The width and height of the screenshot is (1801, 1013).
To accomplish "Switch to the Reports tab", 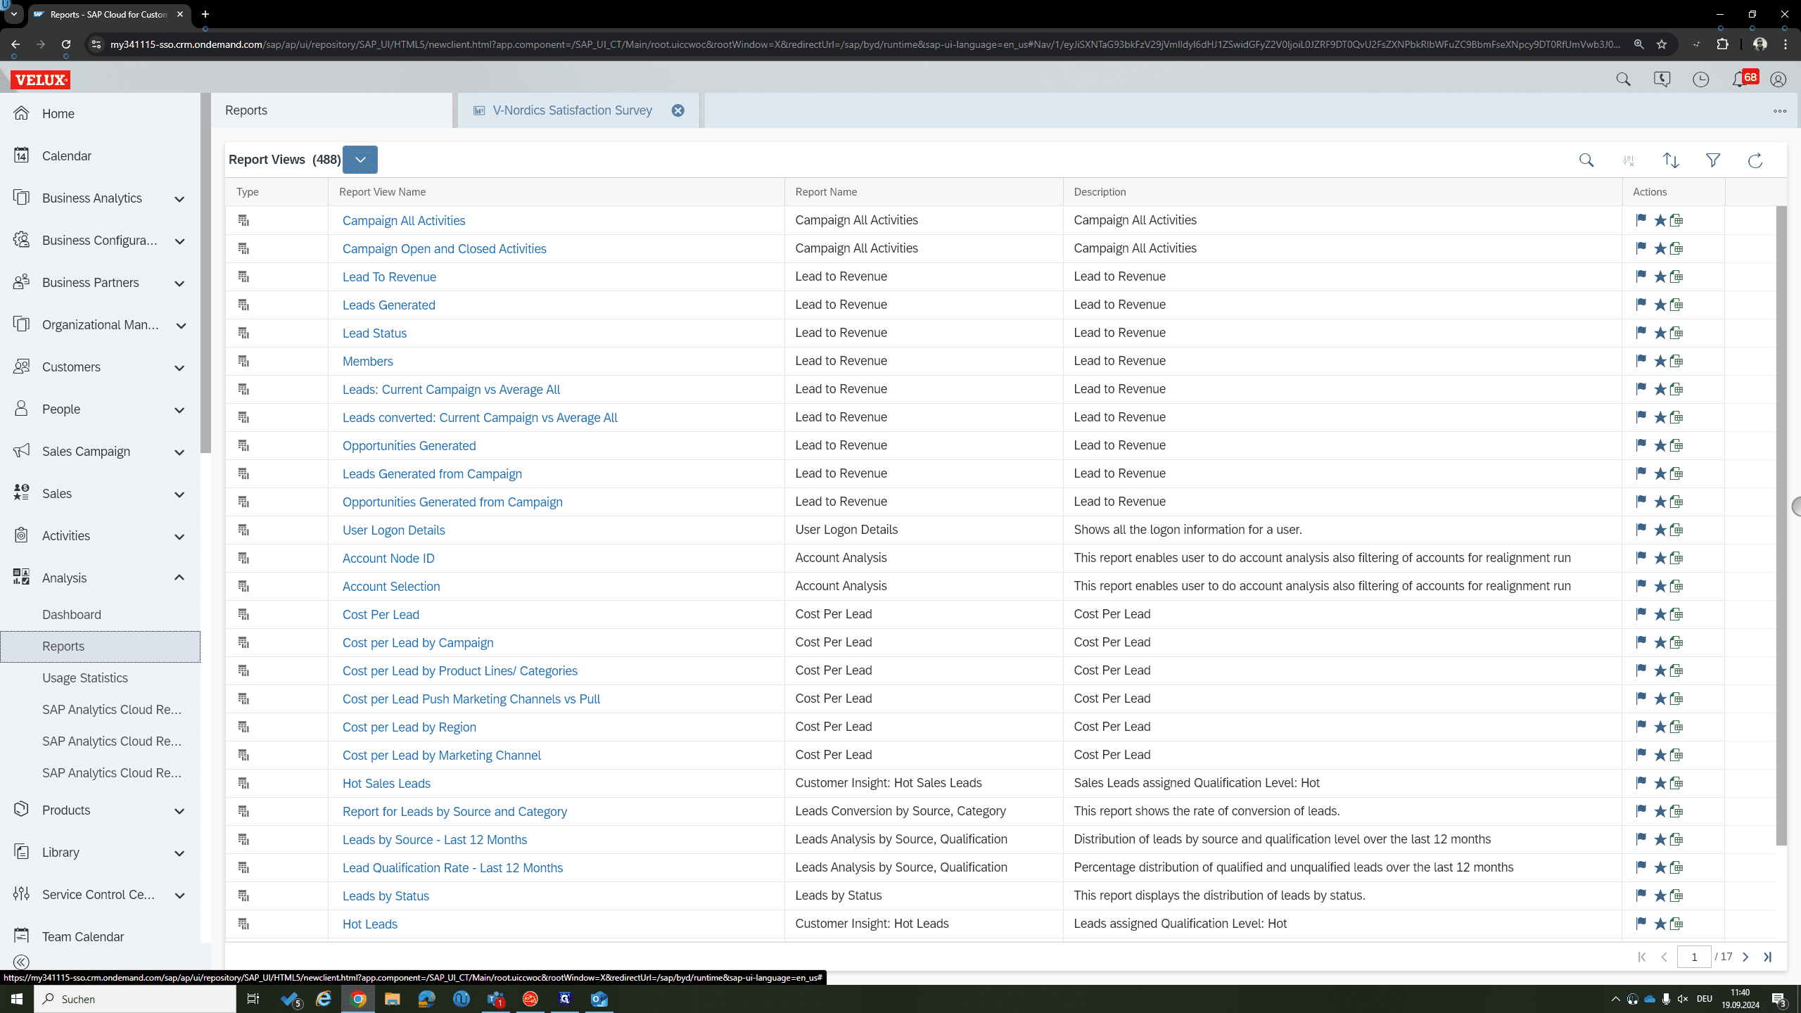I will click(x=331, y=110).
